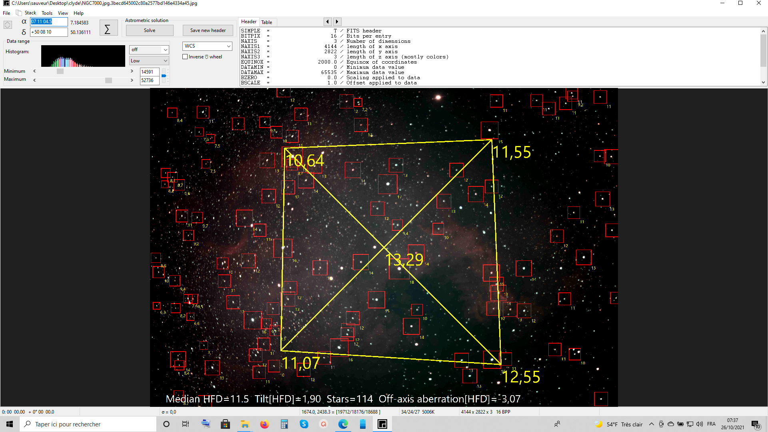This screenshot has width=768, height=432.
Task: Switch to the Table tab
Action: click(267, 22)
